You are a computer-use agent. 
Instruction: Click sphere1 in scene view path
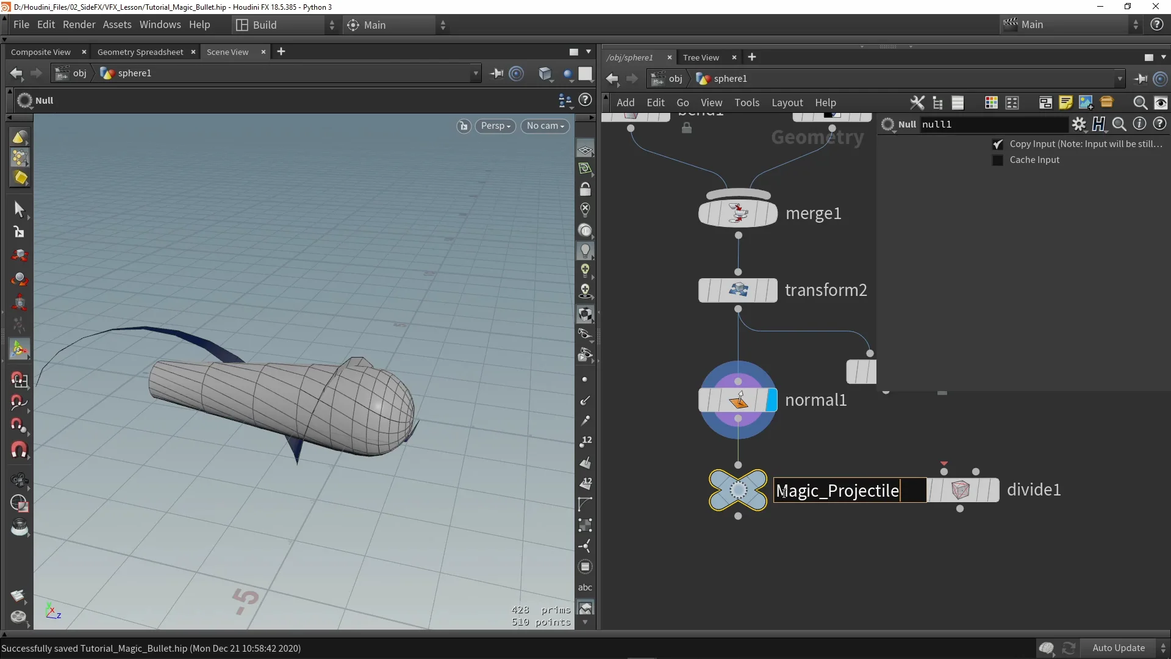tap(134, 73)
